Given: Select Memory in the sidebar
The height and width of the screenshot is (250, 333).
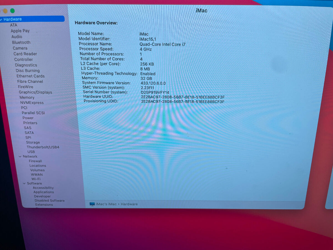Looking at the screenshot, I should pyautogui.click(x=27, y=97).
